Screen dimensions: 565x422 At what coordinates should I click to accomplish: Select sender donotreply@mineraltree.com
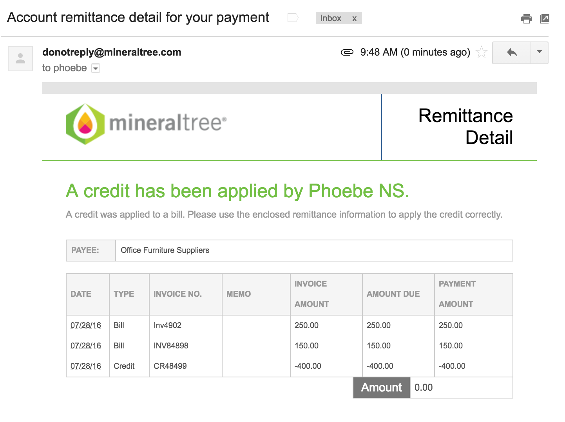[x=112, y=52]
